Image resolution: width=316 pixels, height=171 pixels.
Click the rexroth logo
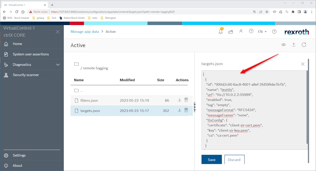pos(296,32)
